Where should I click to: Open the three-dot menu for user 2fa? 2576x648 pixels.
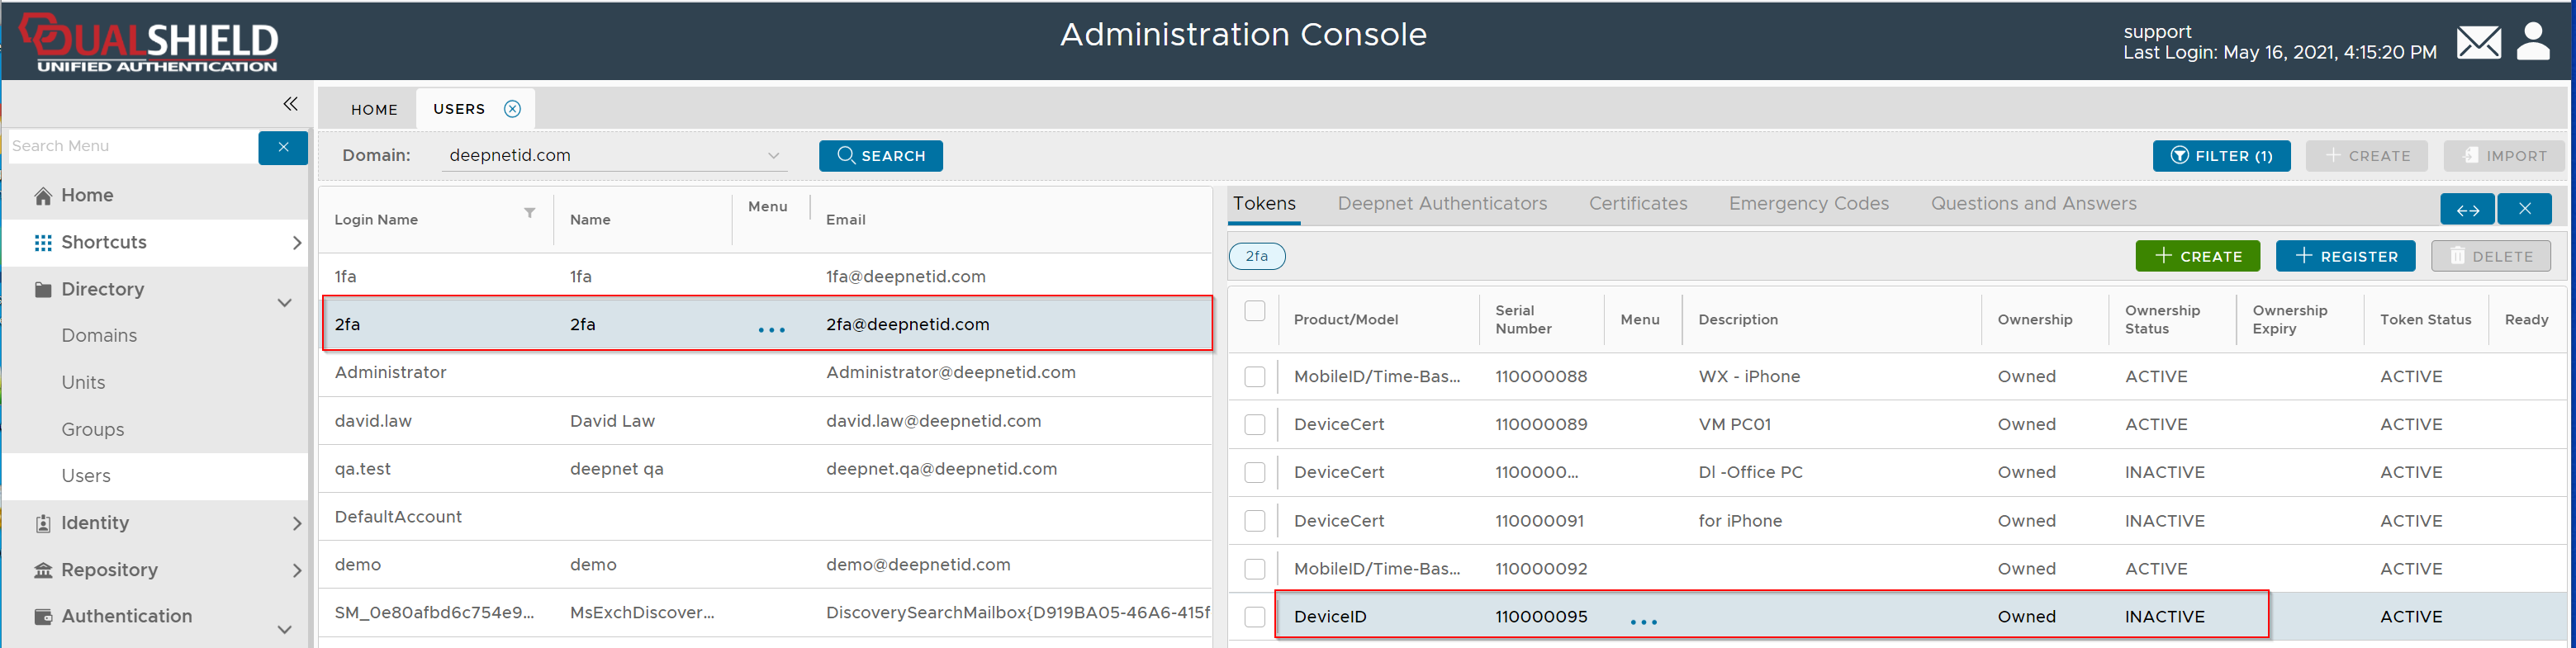(x=771, y=329)
